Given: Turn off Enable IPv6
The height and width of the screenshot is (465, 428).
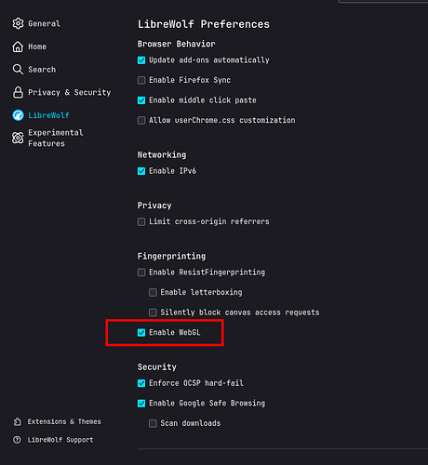Looking at the screenshot, I should (141, 171).
